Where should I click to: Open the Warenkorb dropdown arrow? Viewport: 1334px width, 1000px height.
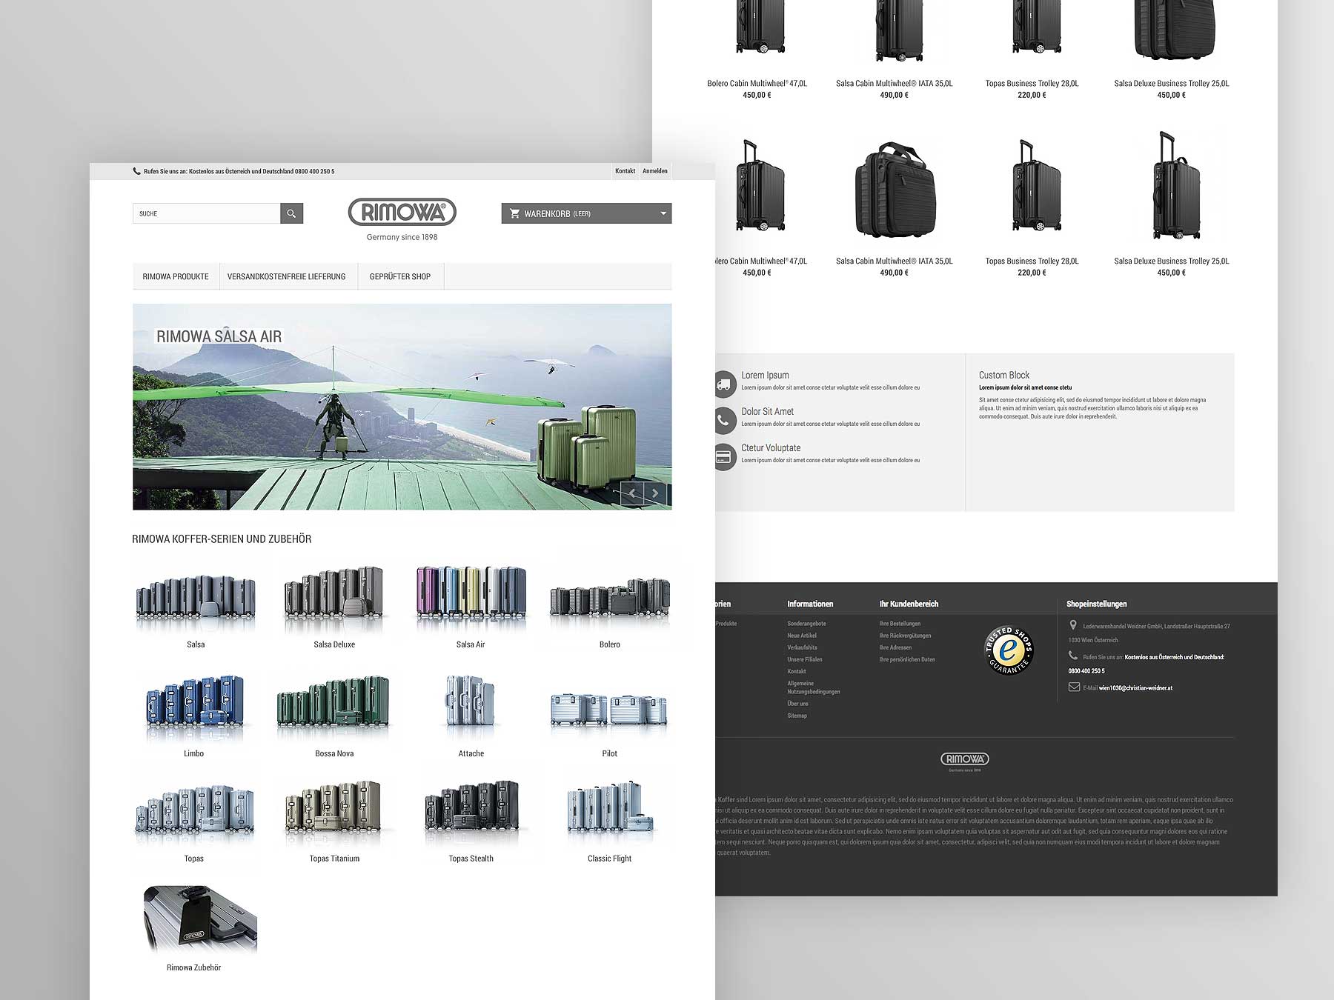(663, 213)
